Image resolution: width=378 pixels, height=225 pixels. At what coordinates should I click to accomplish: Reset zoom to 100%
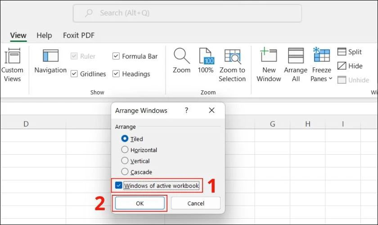[206, 61]
